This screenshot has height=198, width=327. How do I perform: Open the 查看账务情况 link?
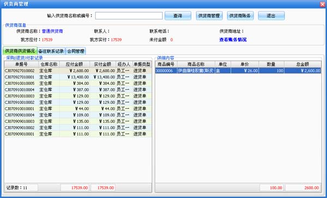tap(233, 40)
